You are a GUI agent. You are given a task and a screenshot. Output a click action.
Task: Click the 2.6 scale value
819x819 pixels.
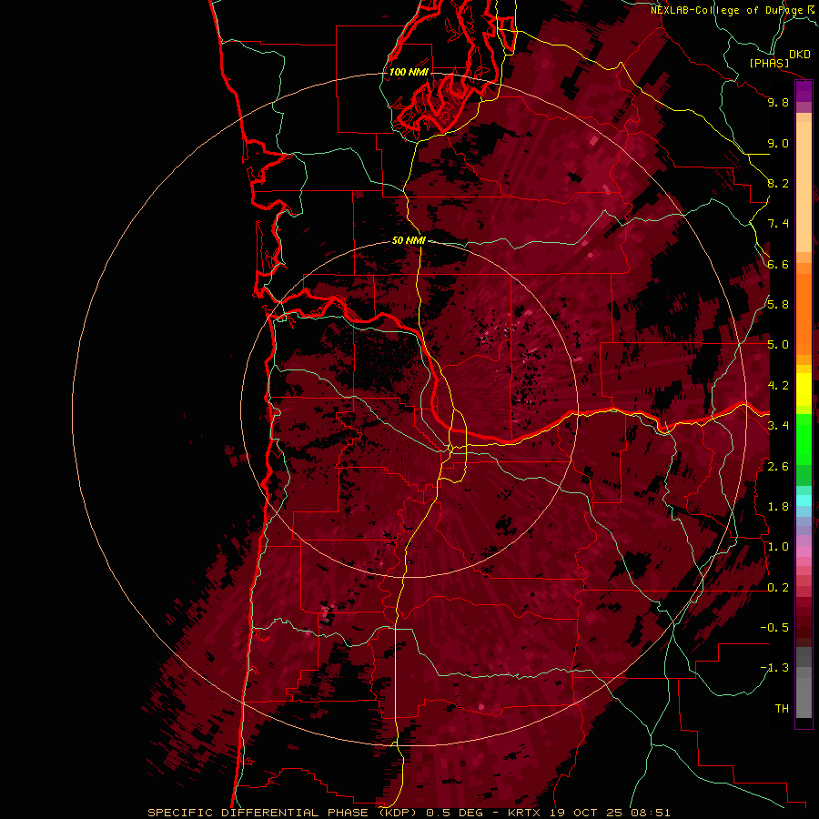pyautogui.click(x=778, y=467)
